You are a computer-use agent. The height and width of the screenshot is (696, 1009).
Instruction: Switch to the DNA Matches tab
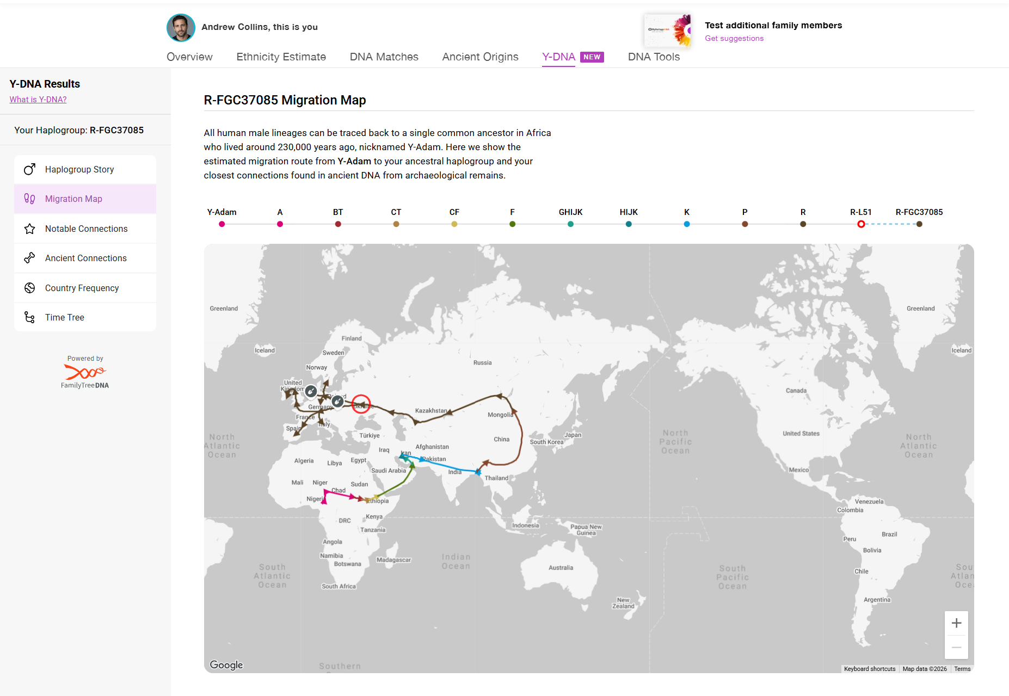pos(384,57)
